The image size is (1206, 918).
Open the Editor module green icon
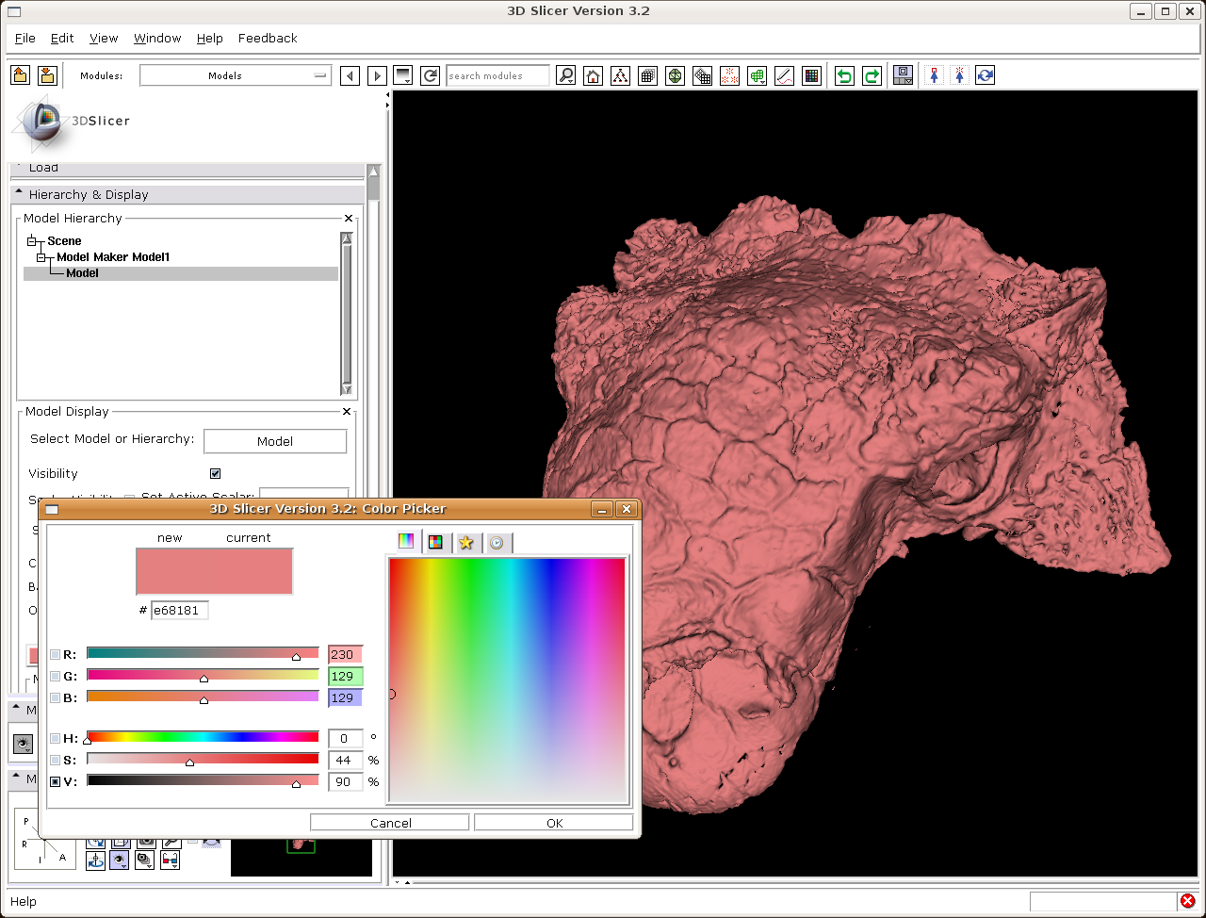point(757,75)
